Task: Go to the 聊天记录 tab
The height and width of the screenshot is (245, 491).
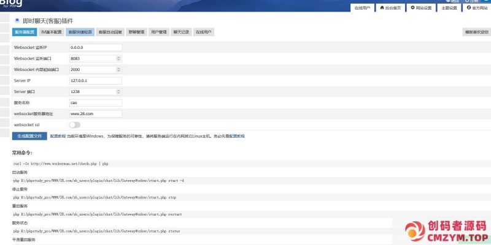Action: (x=181, y=32)
